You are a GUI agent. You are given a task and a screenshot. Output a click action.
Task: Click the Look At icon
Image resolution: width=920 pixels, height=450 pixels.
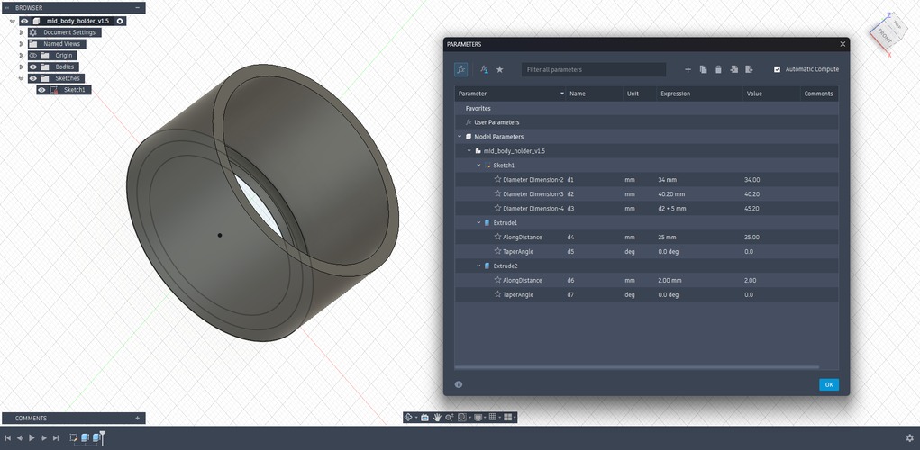click(x=424, y=418)
